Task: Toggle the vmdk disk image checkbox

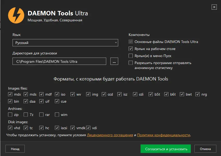Action: 73,128
